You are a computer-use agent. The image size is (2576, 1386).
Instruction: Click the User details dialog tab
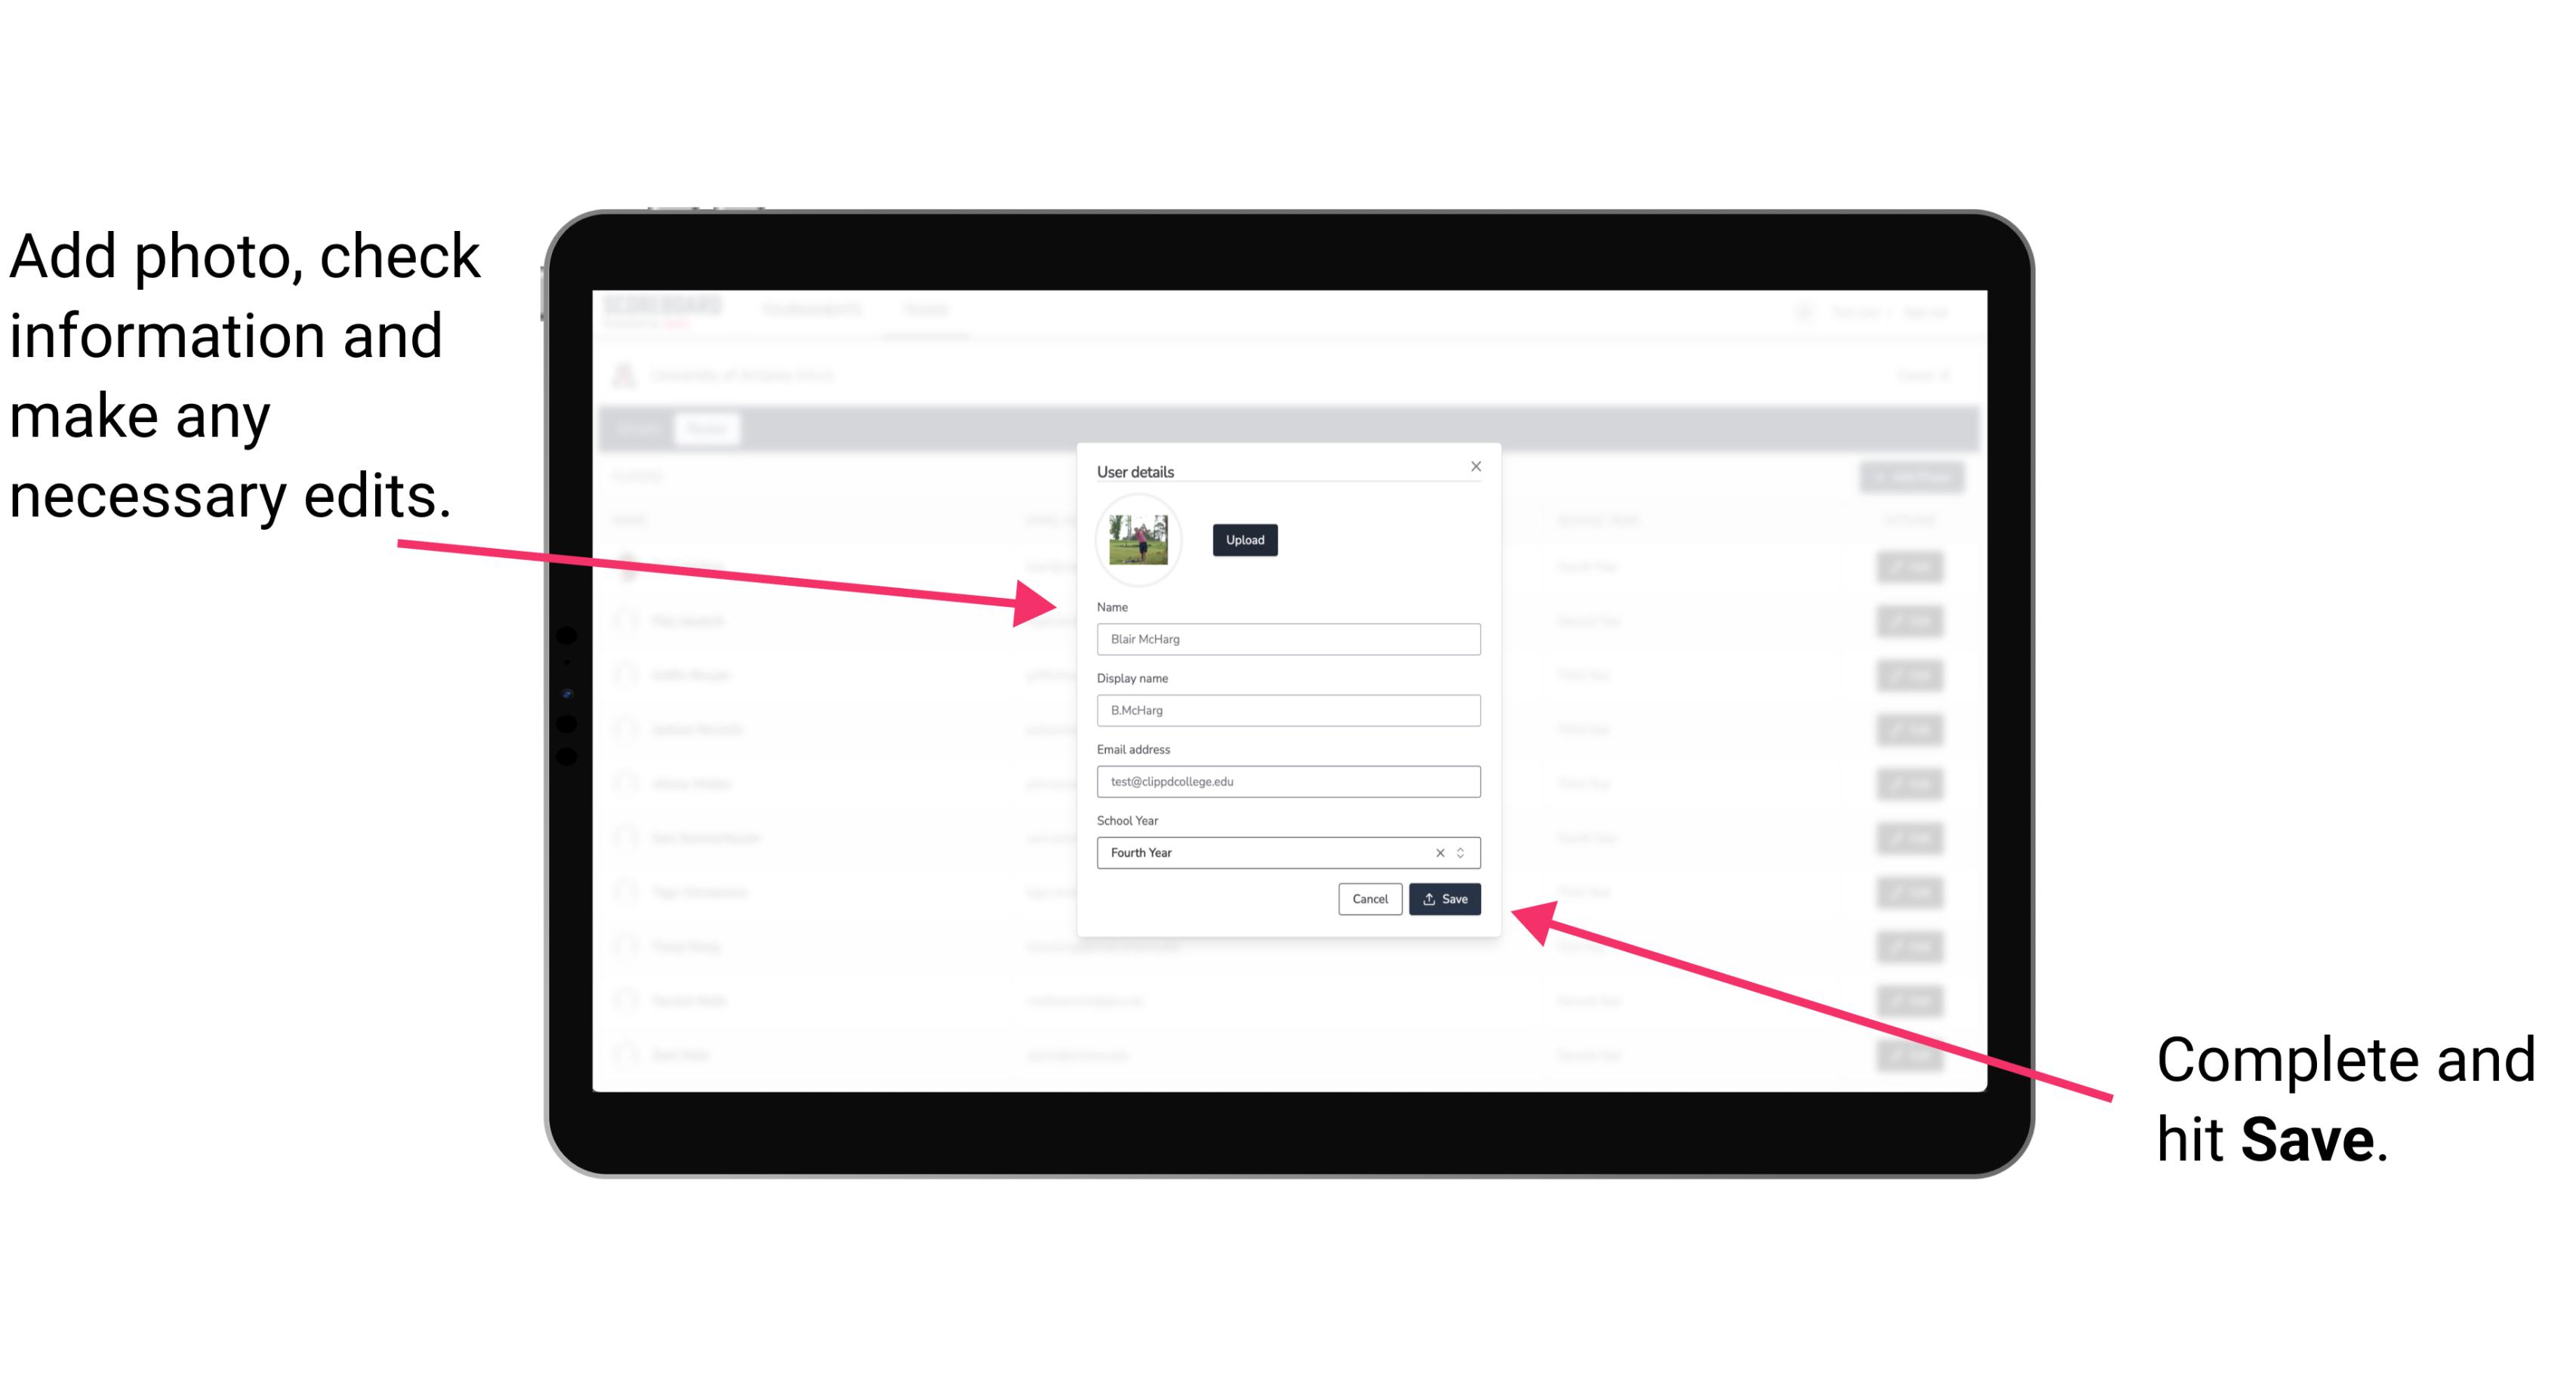[x=1137, y=470]
